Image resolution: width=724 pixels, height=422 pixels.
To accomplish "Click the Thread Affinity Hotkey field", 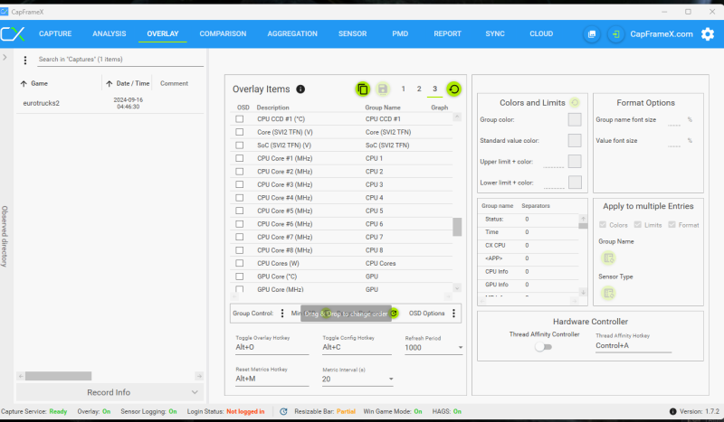I will tap(633, 346).
